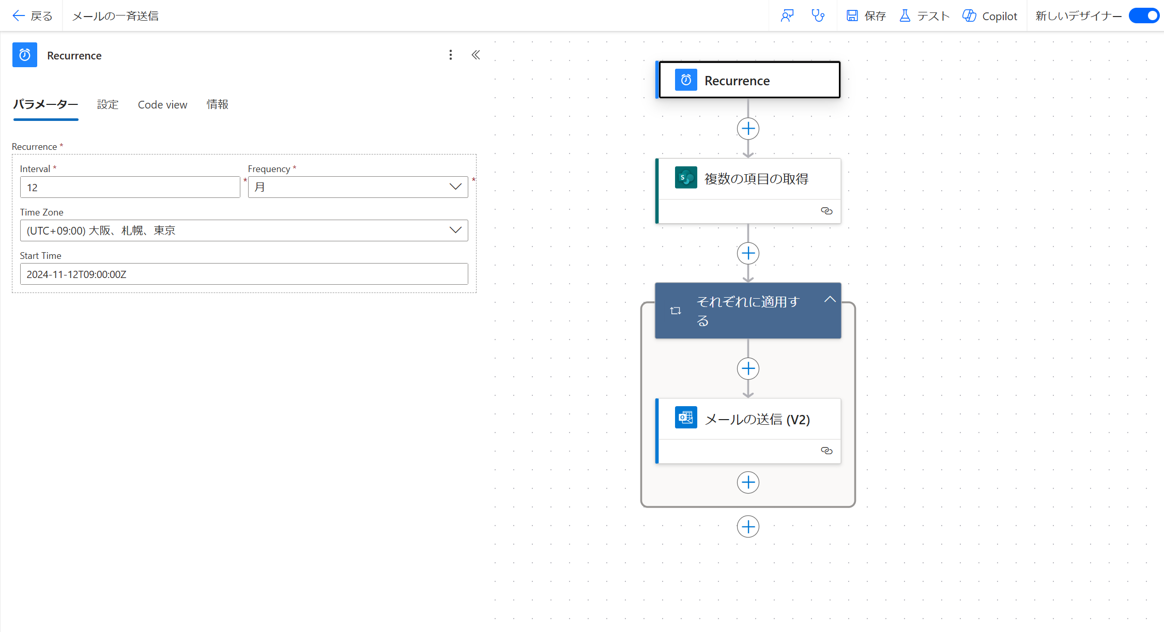
Task: Toggle the 新しいデザイナー switch
Action: 1144,16
